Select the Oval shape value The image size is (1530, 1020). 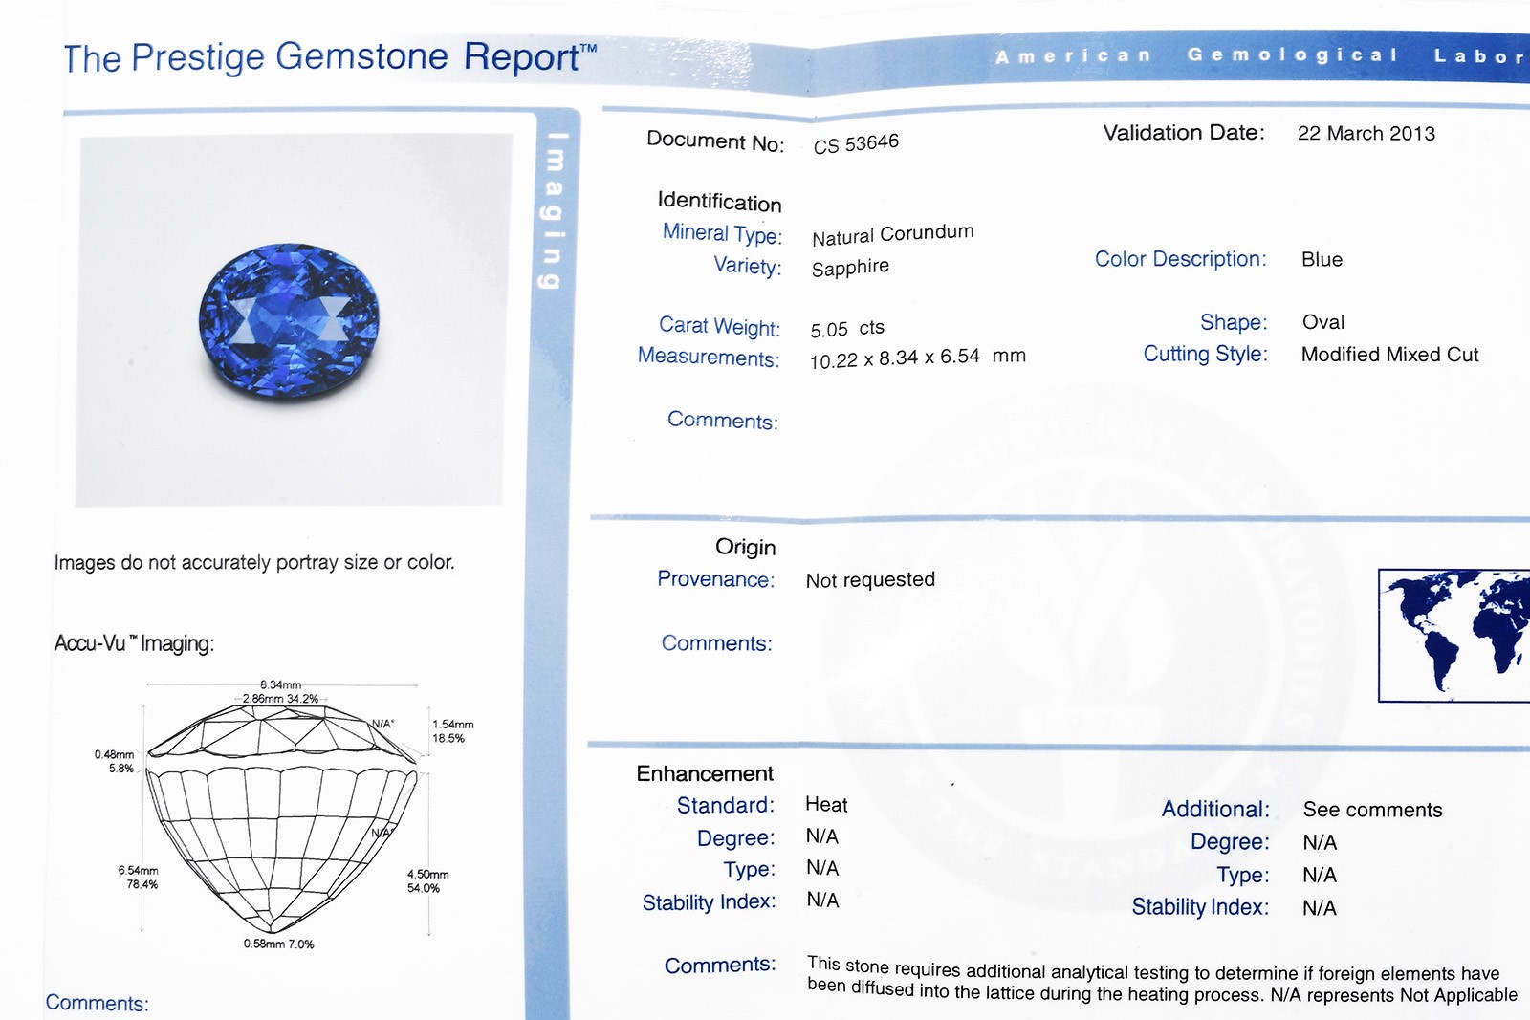1322,322
